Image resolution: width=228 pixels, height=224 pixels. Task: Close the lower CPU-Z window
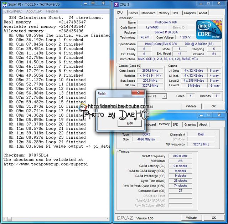(x=219, y=115)
